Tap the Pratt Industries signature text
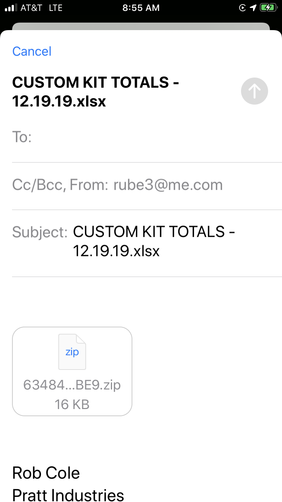Viewport: 282px width, 502px height. coord(68,495)
